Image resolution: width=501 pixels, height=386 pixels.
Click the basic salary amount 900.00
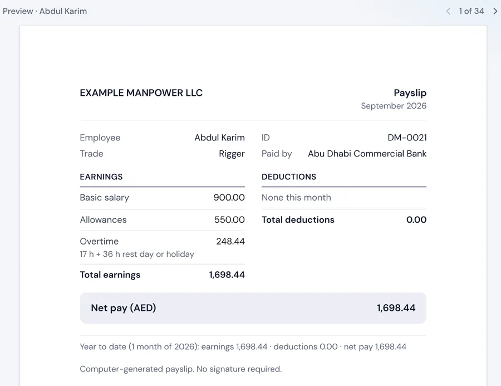[x=229, y=198]
